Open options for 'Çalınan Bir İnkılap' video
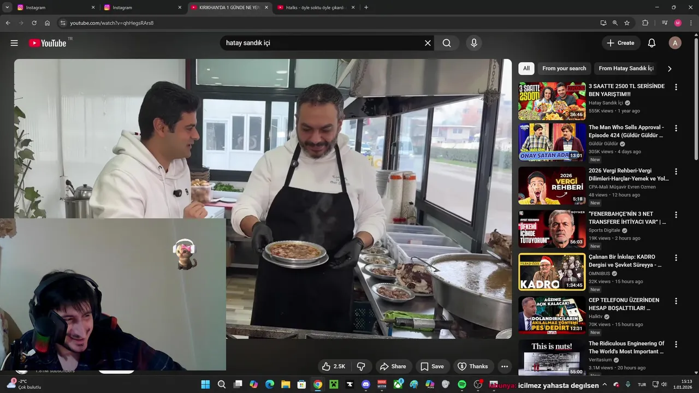 coord(676,258)
